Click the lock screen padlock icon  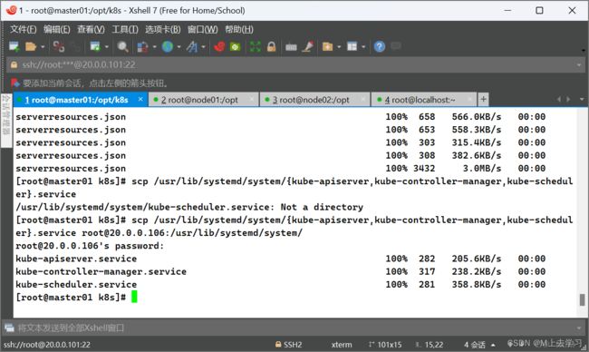click(271, 46)
